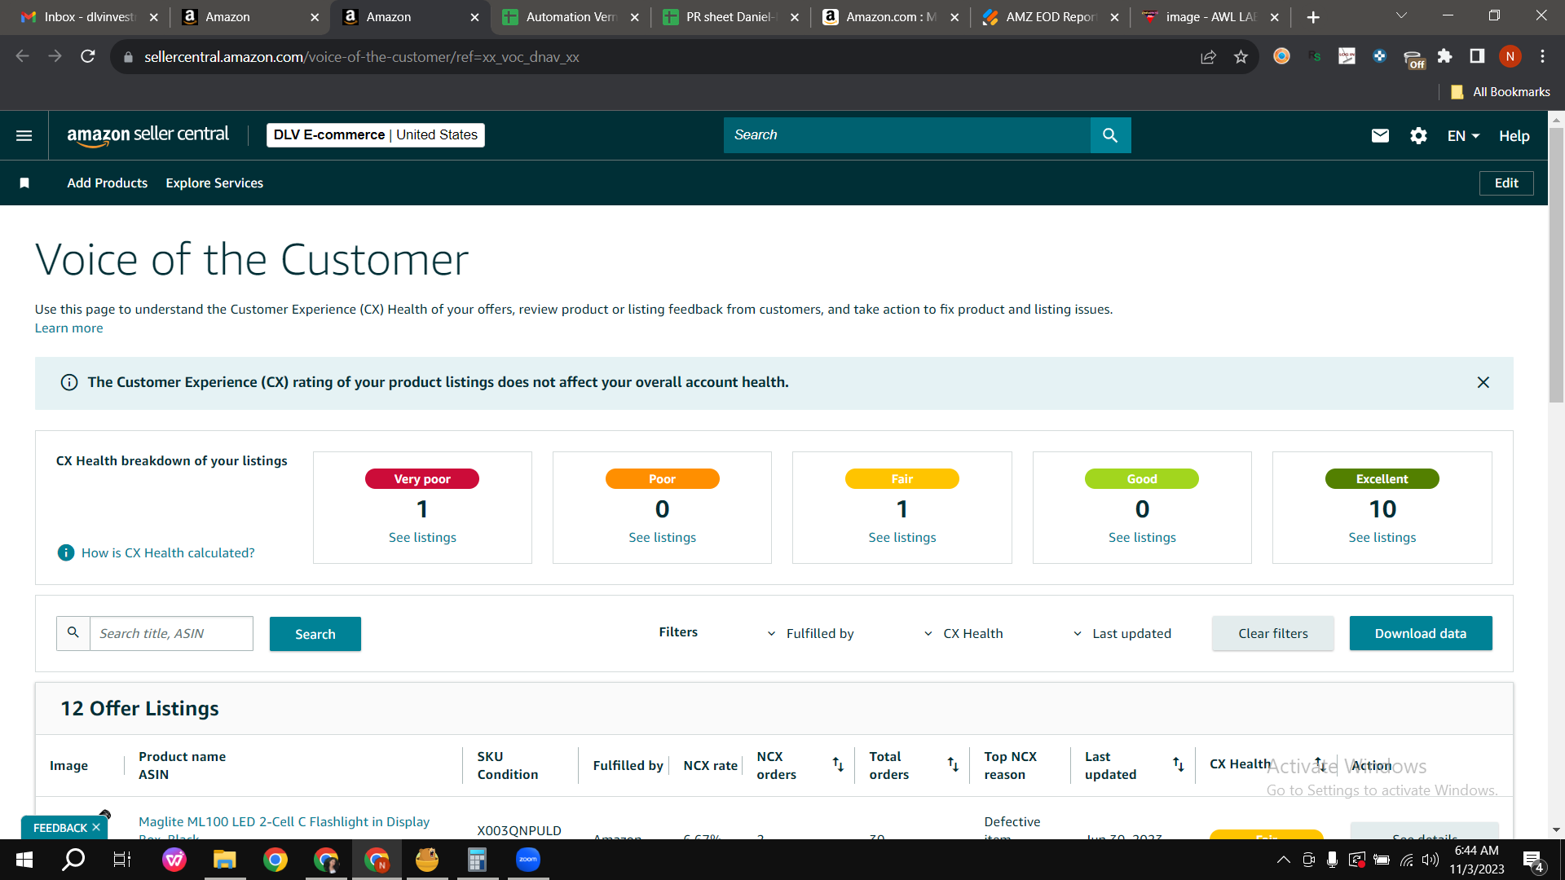The image size is (1565, 880).
Task: Open All Bookmarks folder
Action: coord(1501,92)
